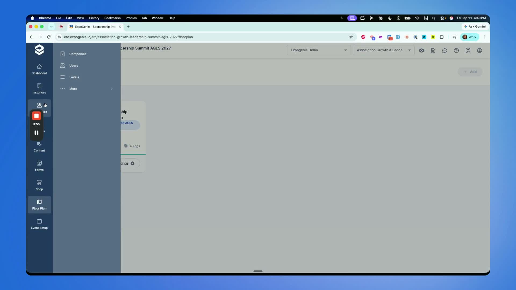Go back in browser history
Screen dimensions: 516x290
31,37
